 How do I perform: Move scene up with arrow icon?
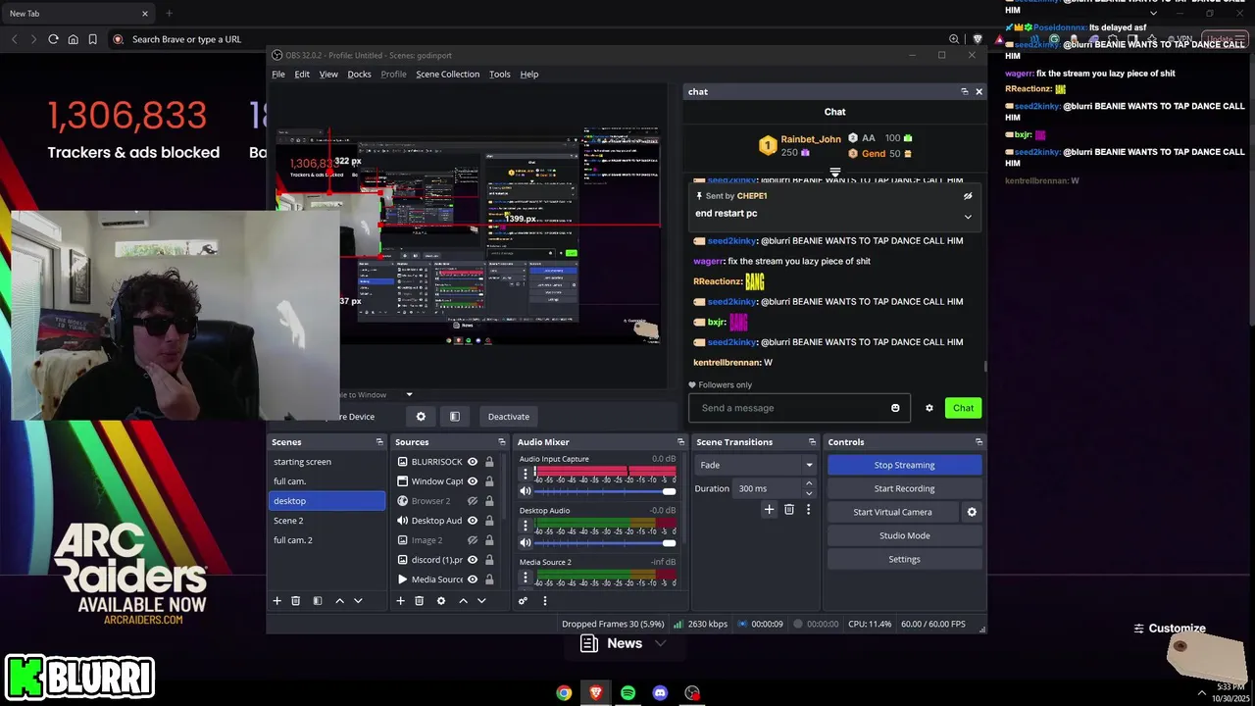point(340,600)
